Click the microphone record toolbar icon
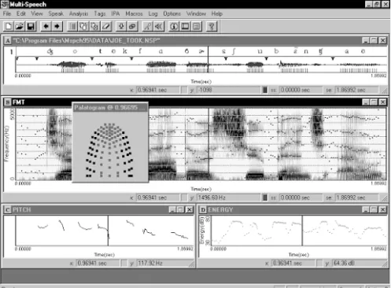 (121, 26)
